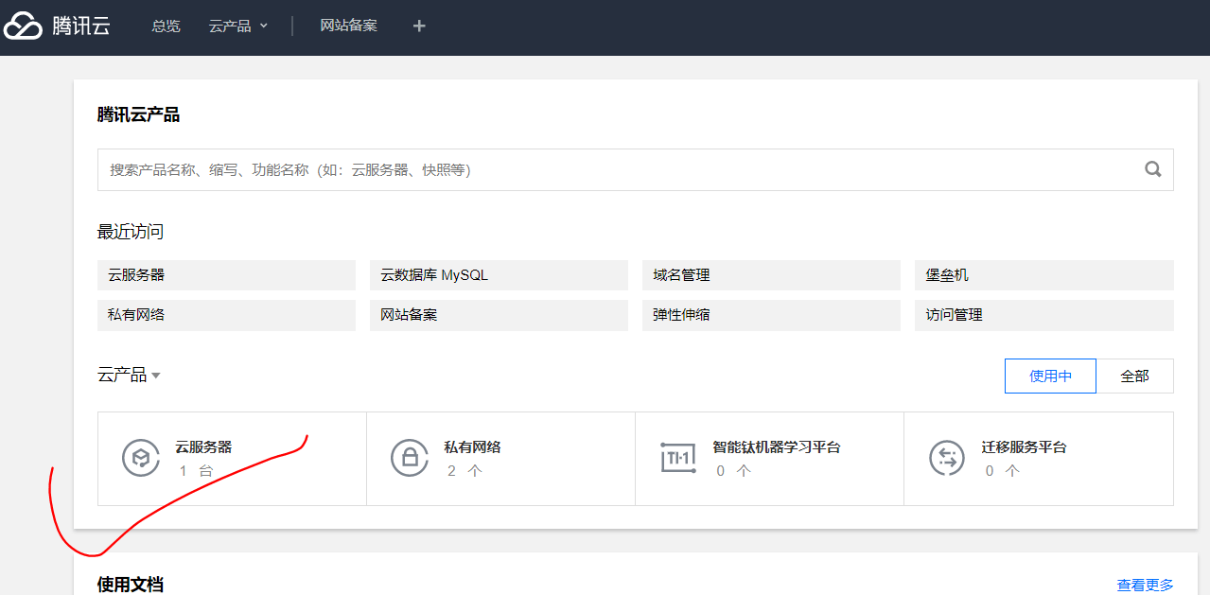Click the 云服务器 cube icon
This screenshot has width=1210, height=595.
(141, 458)
